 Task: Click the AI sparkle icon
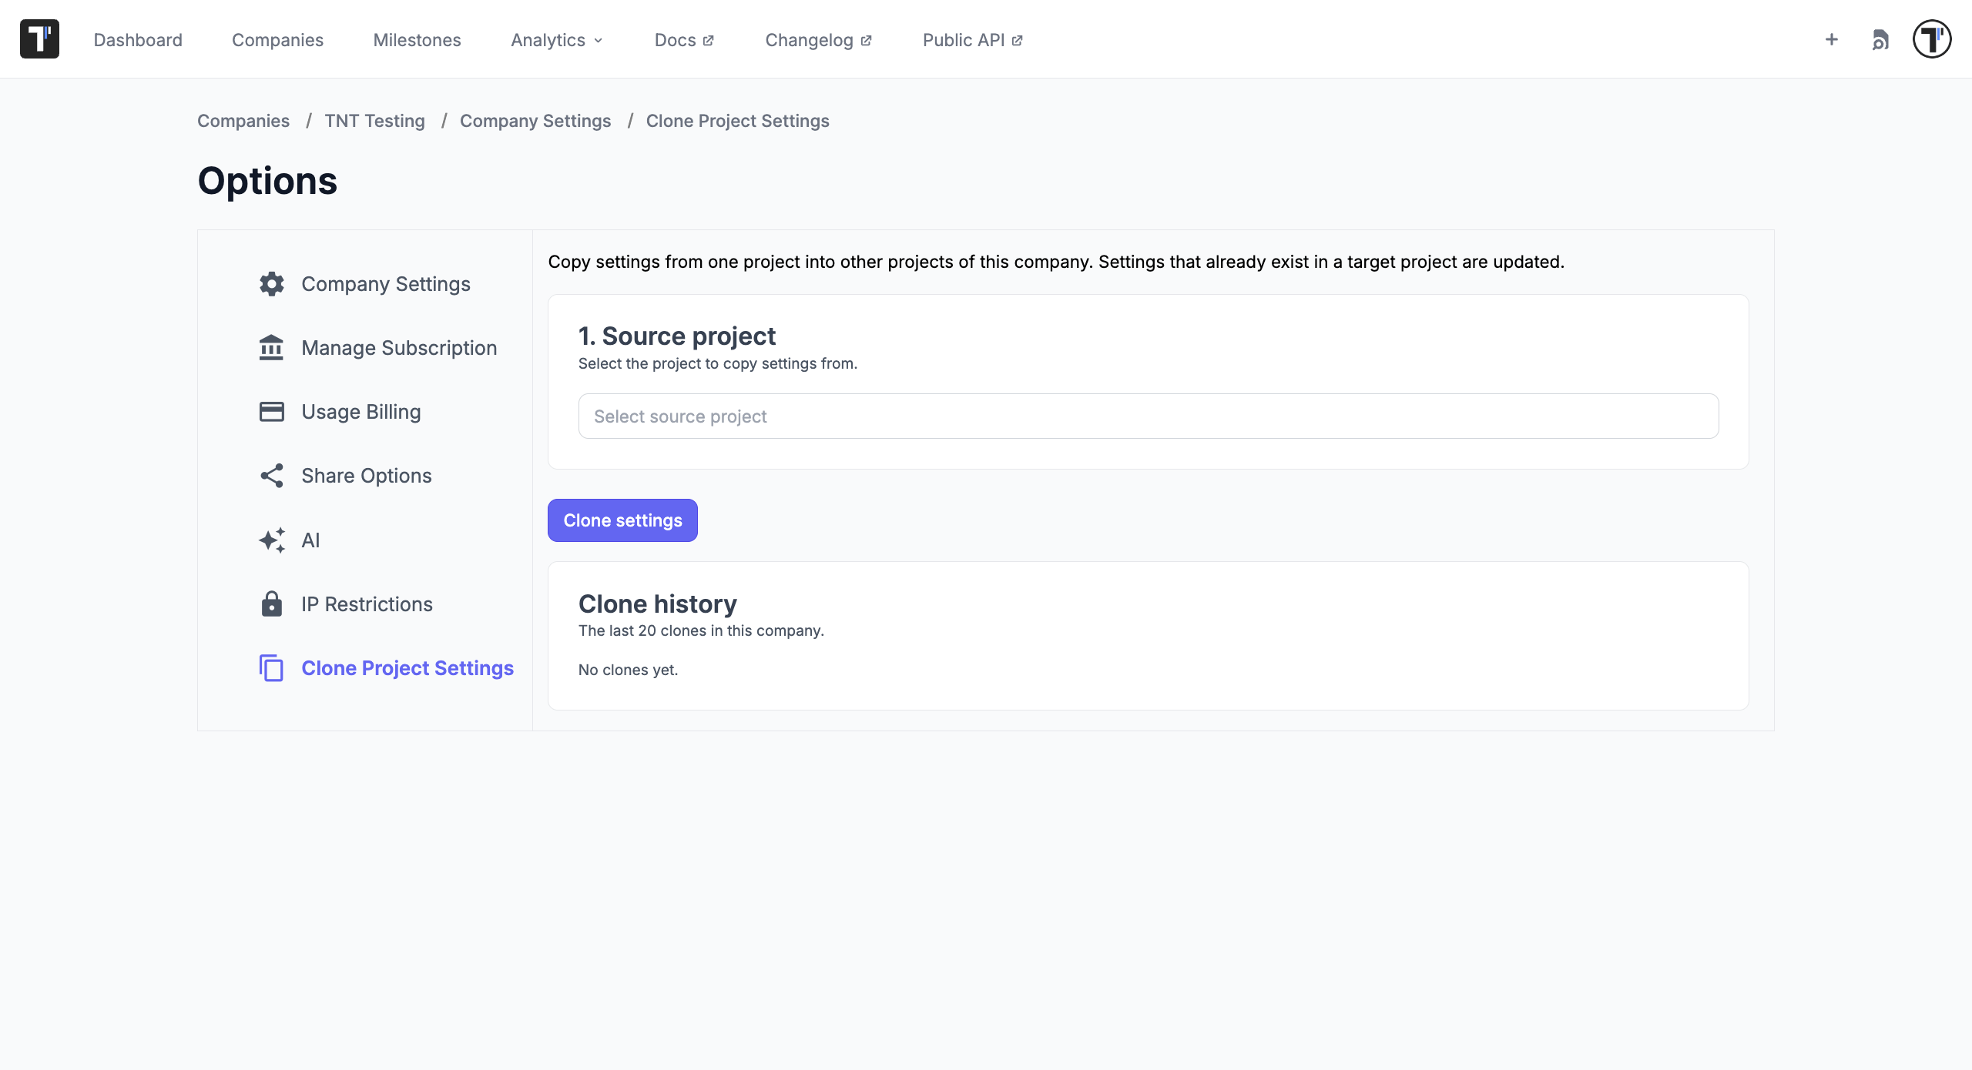[272, 540]
